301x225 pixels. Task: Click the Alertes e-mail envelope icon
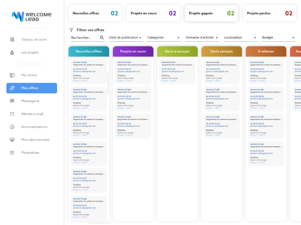coord(12,114)
